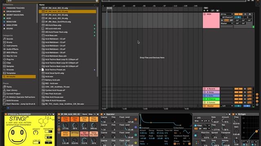This screenshot has height=146, width=261.
Task: Clear the browser search field
Action: (x=97, y=1)
